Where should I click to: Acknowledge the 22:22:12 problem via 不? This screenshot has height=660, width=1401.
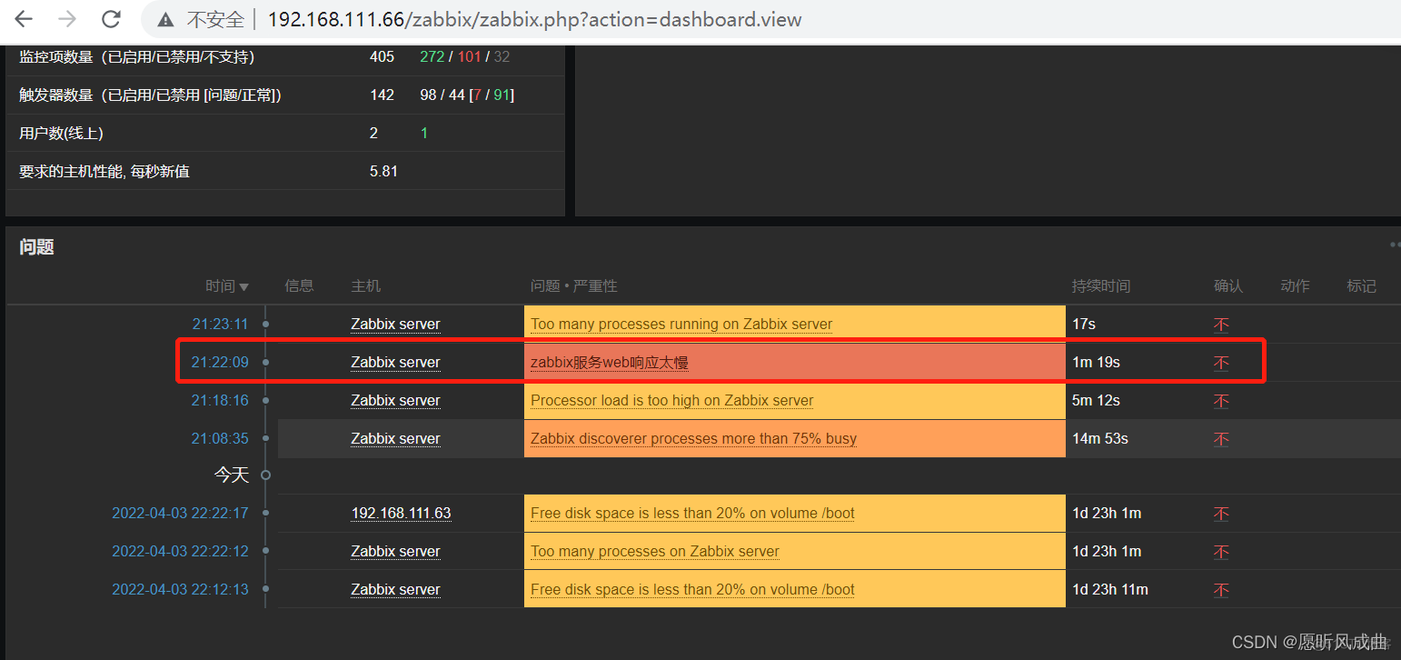(x=1221, y=551)
